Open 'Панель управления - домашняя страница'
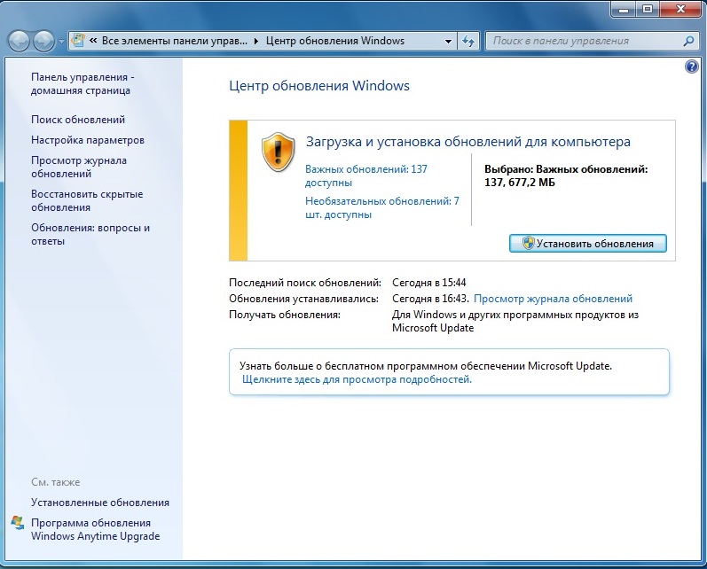Image resolution: width=707 pixels, height=569 pixels. click(x=82, y=84)
